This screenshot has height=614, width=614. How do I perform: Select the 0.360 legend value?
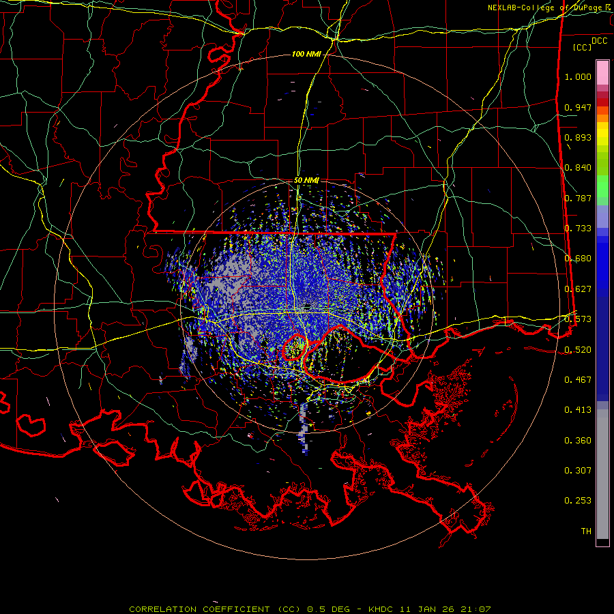pyautogui.click(x=578, y=441)
